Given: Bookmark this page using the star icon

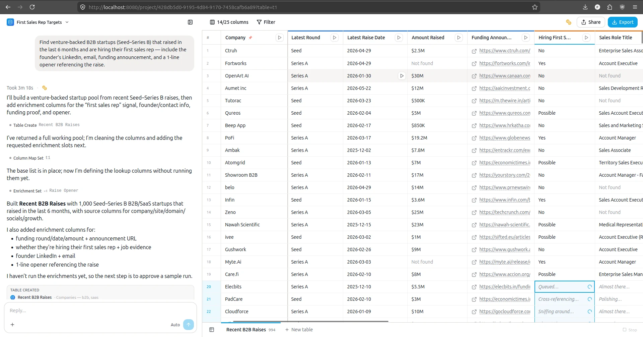Looking at the screenshot, I should pos(535,7).
